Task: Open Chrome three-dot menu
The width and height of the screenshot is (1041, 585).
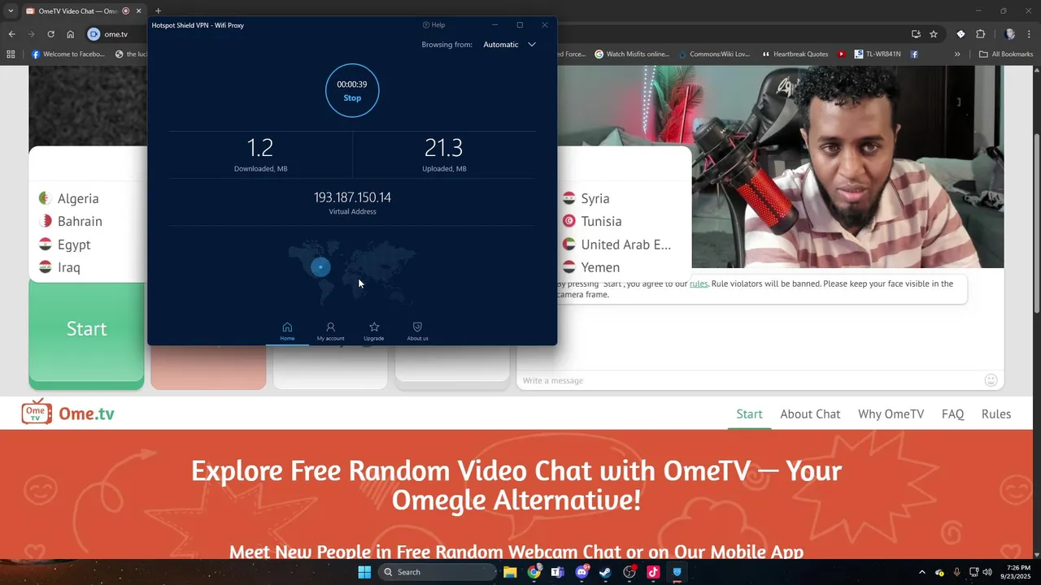Action: click(x=1030, y=34)
